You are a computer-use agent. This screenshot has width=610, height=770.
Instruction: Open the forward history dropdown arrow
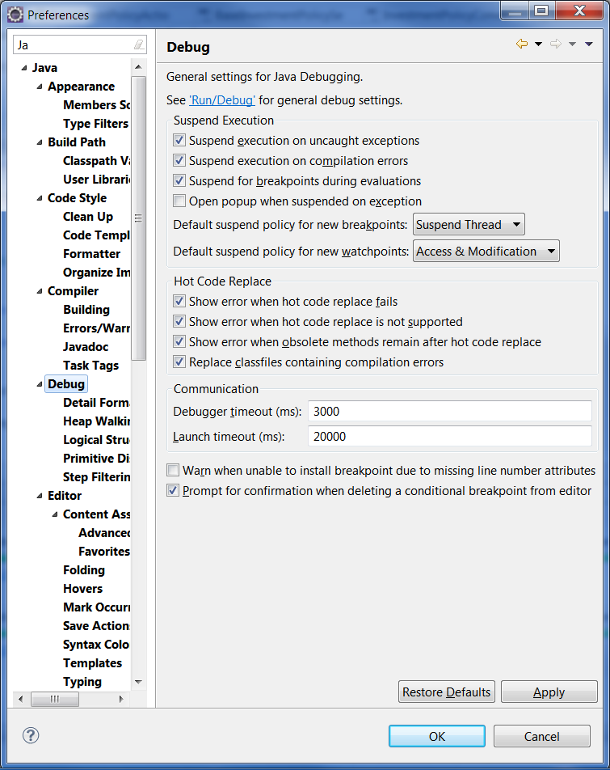click(572, 44)
